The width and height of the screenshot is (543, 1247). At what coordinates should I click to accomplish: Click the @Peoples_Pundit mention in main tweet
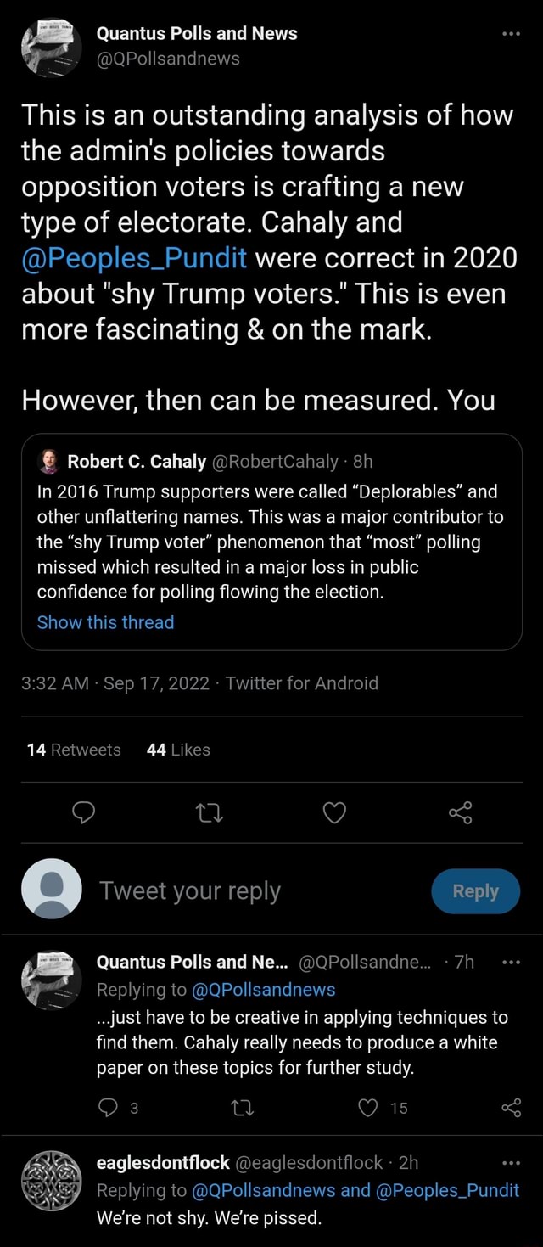coord(134,258)
